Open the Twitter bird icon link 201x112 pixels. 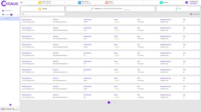pos(10,105)
